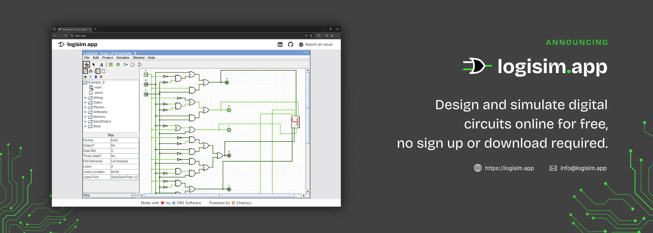Select the Poke (hand) tool
The height and width of the screenshot is (233, 653).
(86, 65)
